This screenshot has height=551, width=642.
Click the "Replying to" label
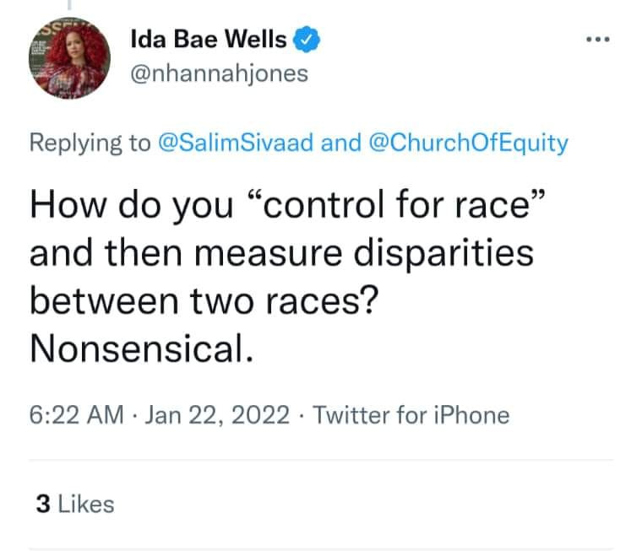(x=90, y=143)
